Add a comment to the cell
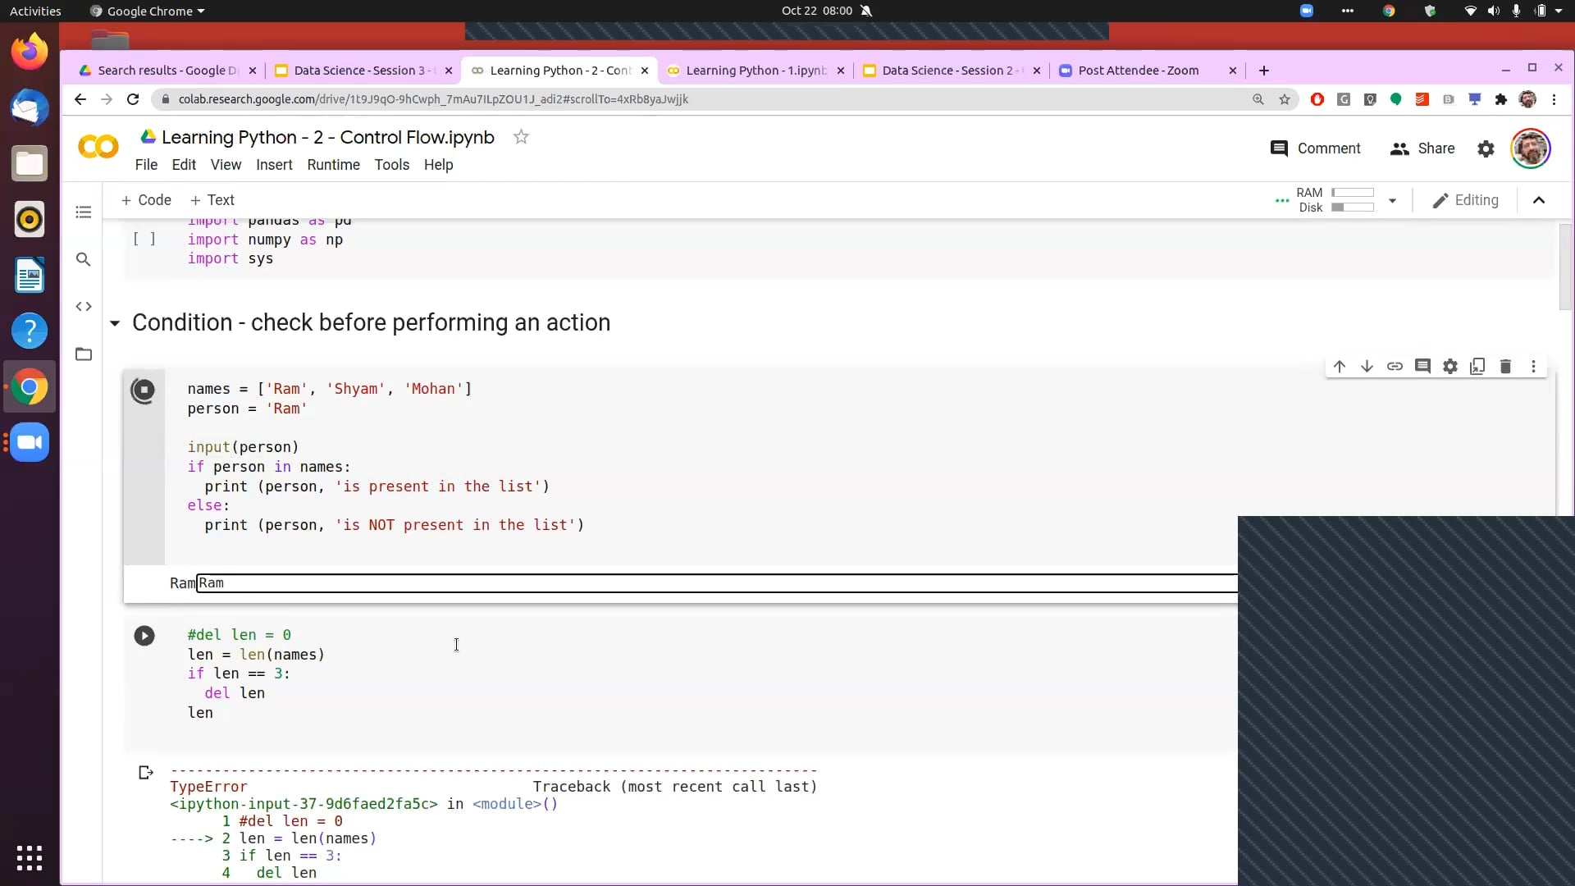The image size is (1575, 886). coord(1422,367)
